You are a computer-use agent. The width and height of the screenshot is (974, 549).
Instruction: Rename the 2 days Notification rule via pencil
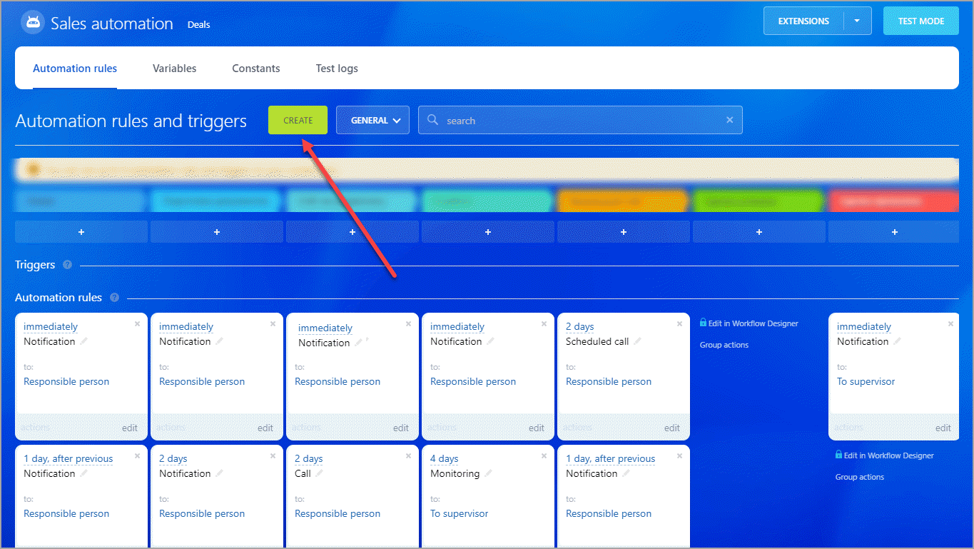point(219,473)
